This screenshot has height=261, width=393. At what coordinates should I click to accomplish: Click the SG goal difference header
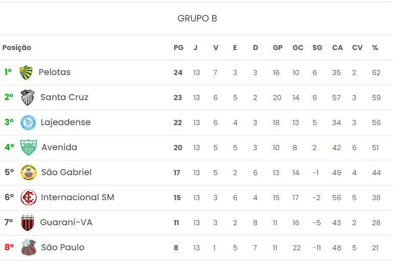[317, 48]
